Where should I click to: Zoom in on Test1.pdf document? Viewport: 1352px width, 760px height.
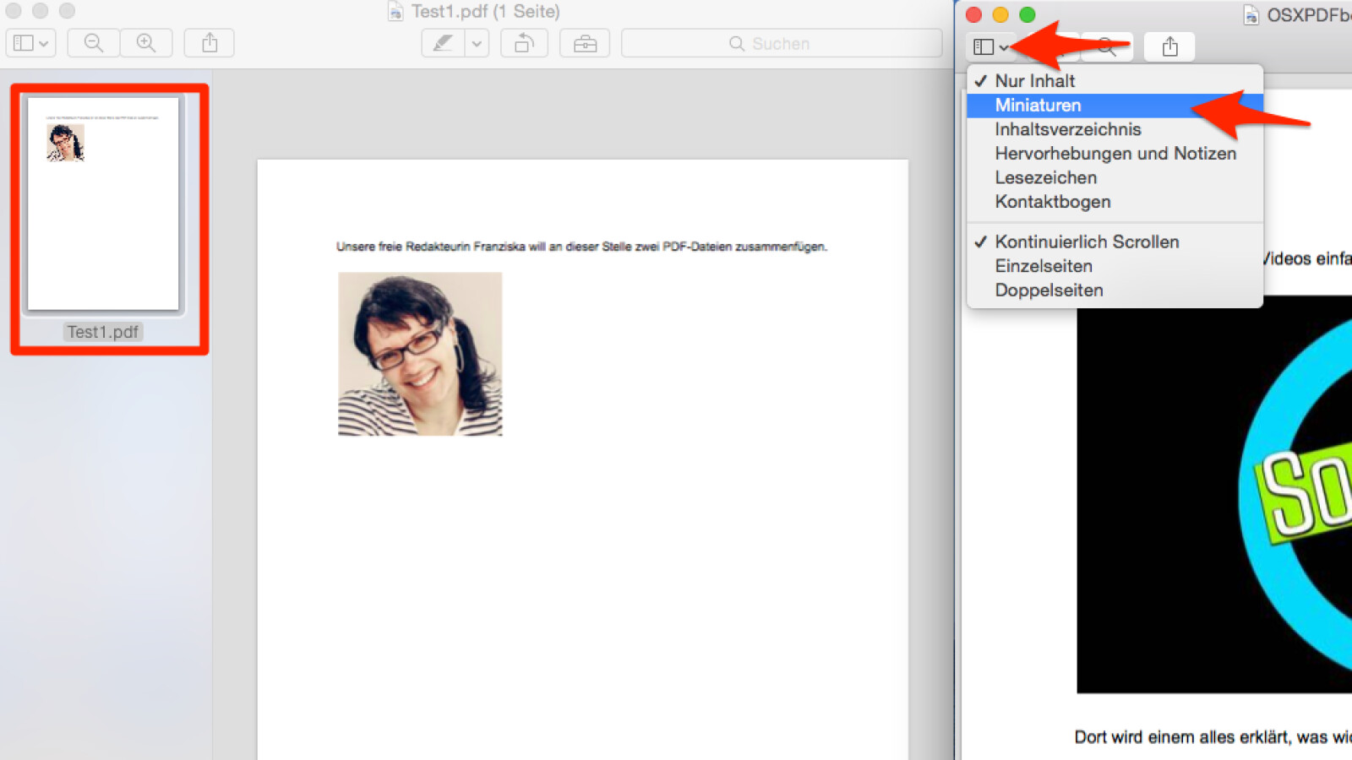(146, 43)
